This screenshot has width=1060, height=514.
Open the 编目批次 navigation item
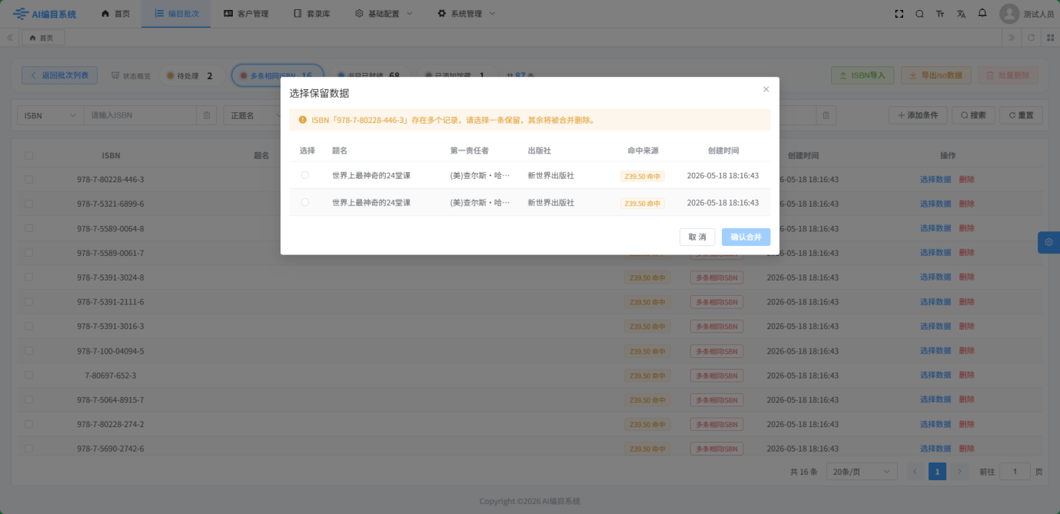click(176, 14)
